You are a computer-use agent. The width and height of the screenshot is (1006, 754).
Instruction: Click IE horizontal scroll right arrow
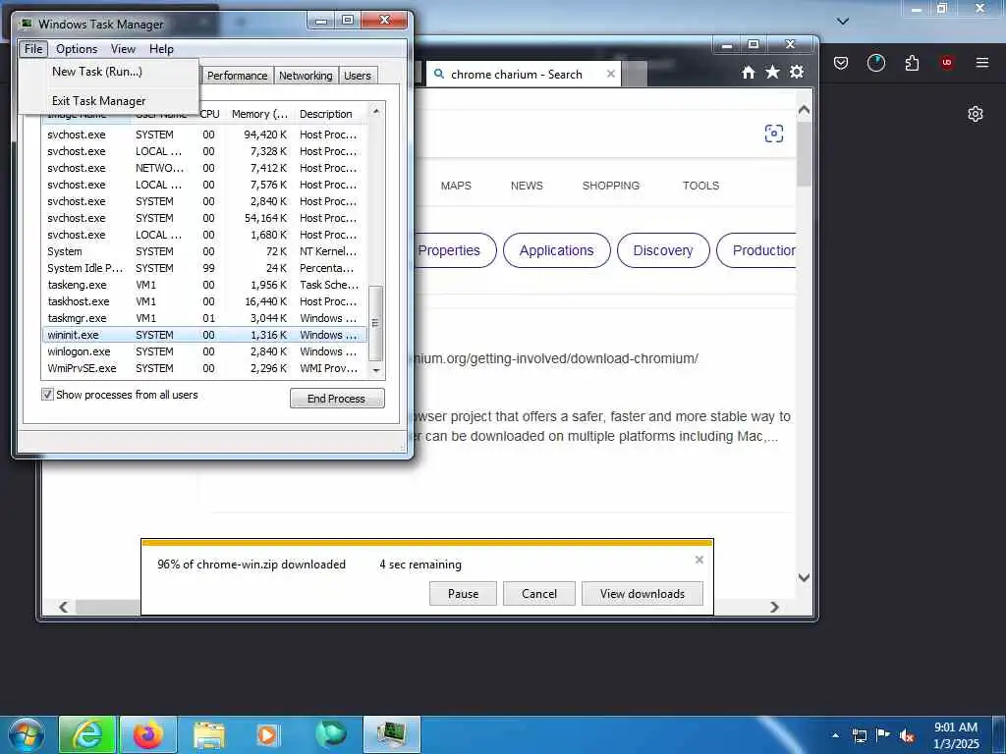tap(774, 607)
